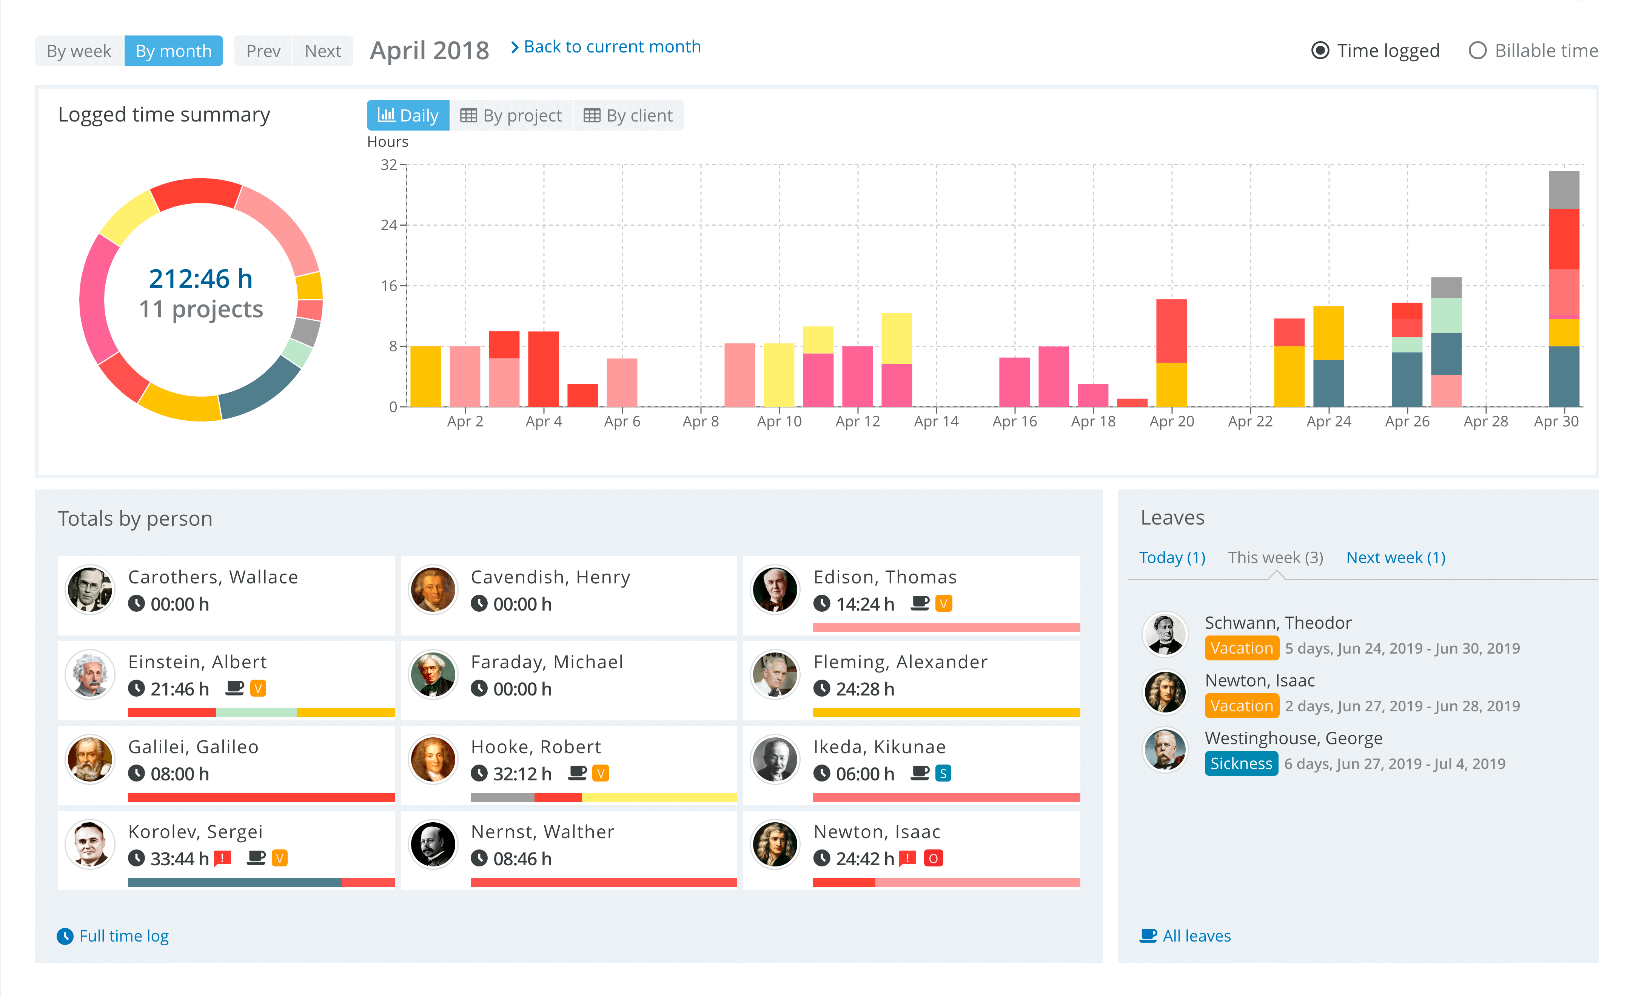Click the clock icon beside Full time log
Viewport: 1633px width, 997px height.
tap(65, 936)
